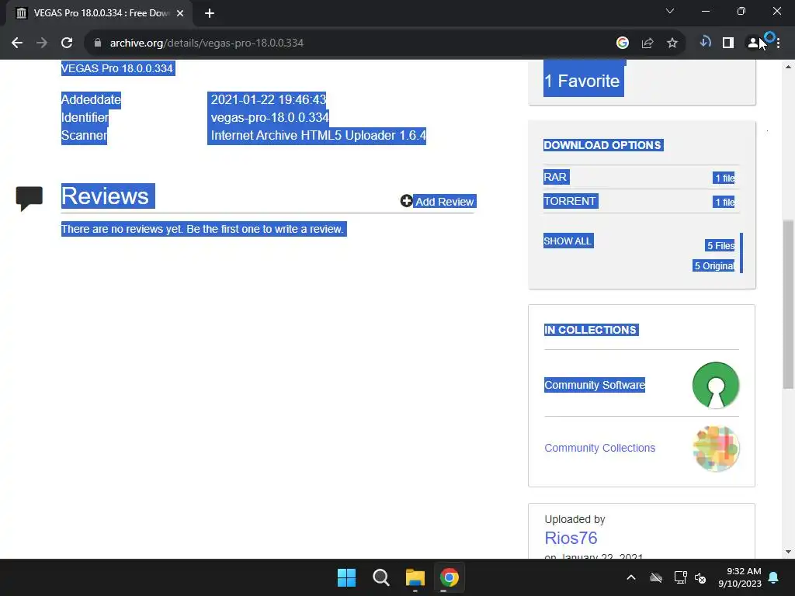The height and width of the screenshot is (596, 795).
Task: Click the Identifier value vegas-pro-18.0.0.334
Action: coord(269,118)
